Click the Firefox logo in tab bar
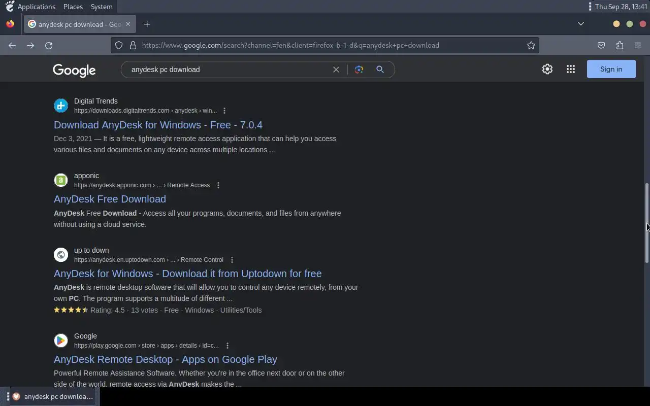 coord(10,24)
